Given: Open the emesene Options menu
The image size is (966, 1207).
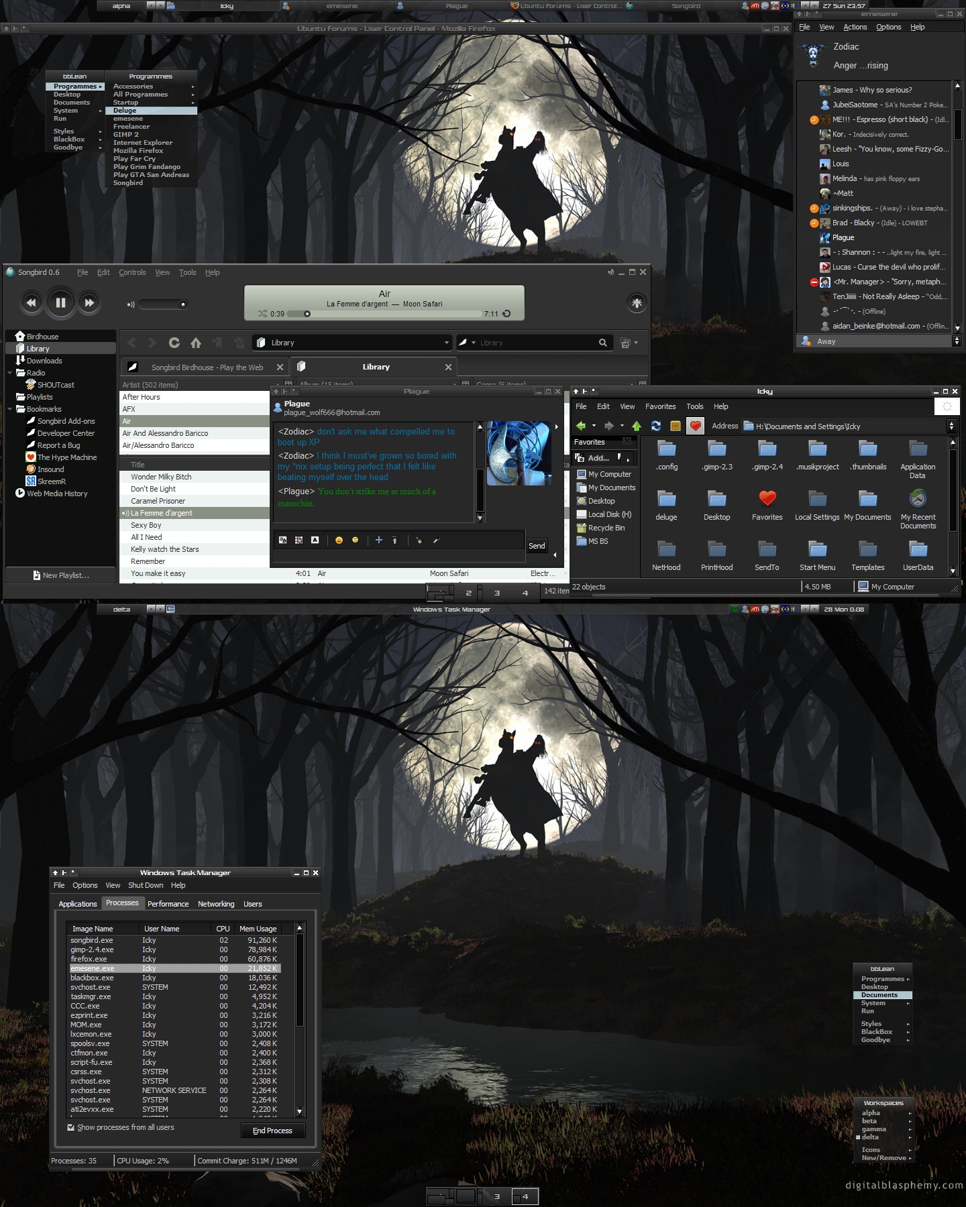Looking at the screenshot, I should [x=888, y=27].
